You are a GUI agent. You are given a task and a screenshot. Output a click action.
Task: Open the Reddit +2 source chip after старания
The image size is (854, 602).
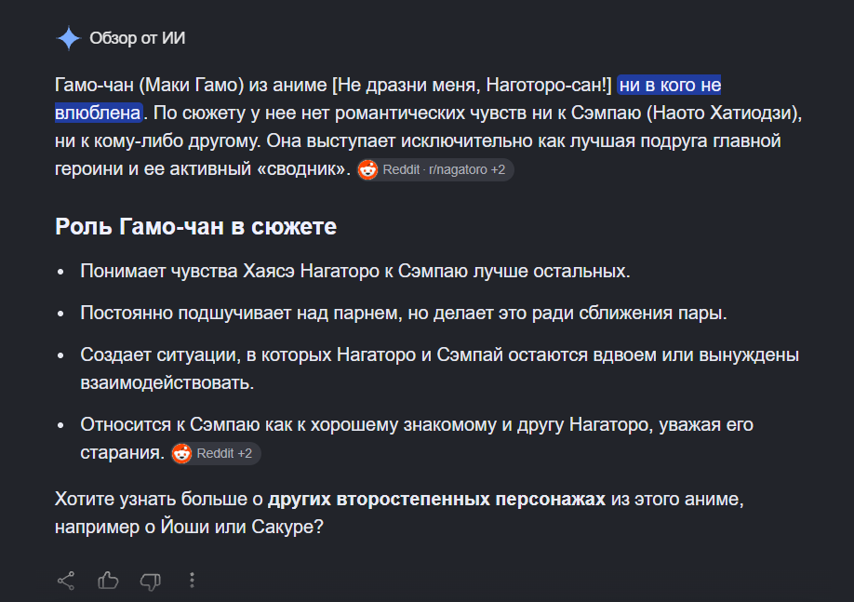coord(216,453)
